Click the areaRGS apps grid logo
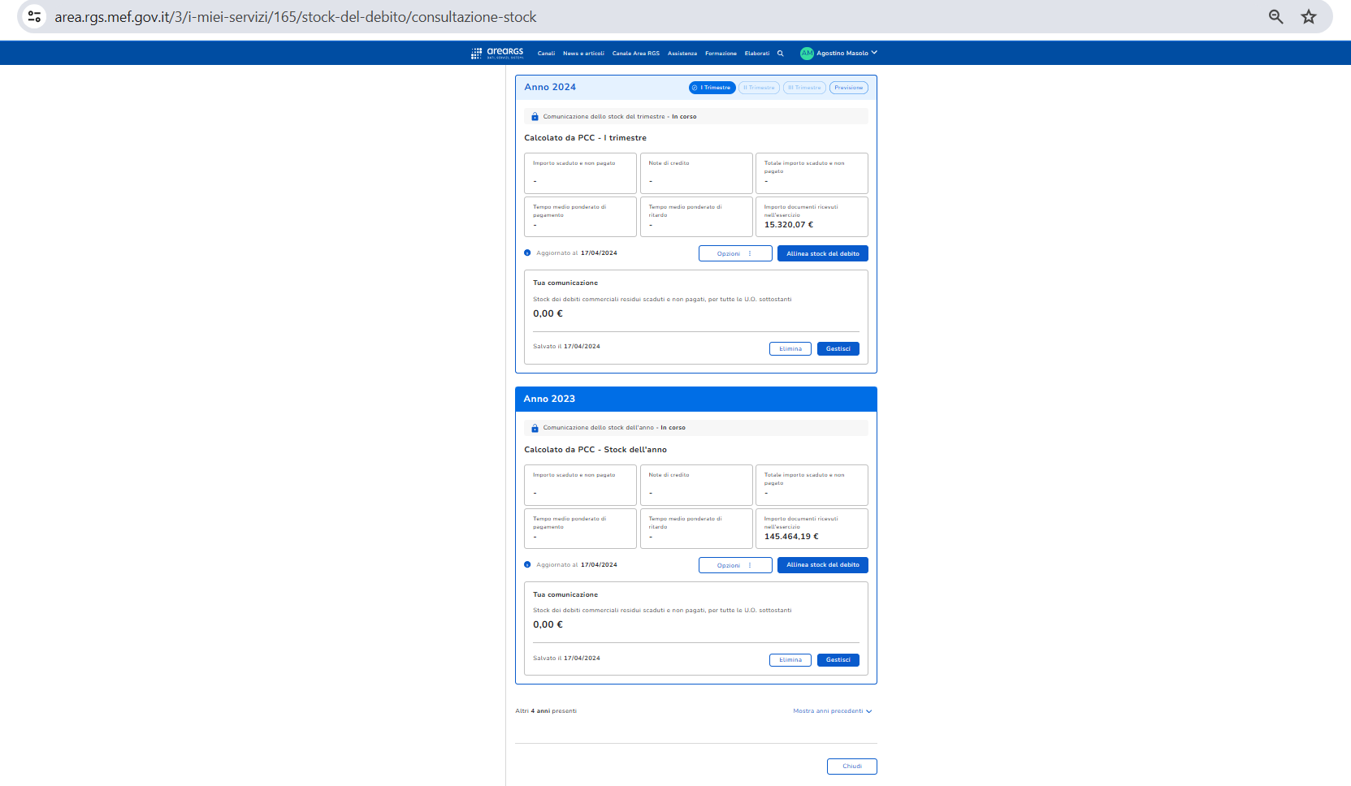Image resolution: width=1351 pixels, height=786 pixels. (476, 54)
